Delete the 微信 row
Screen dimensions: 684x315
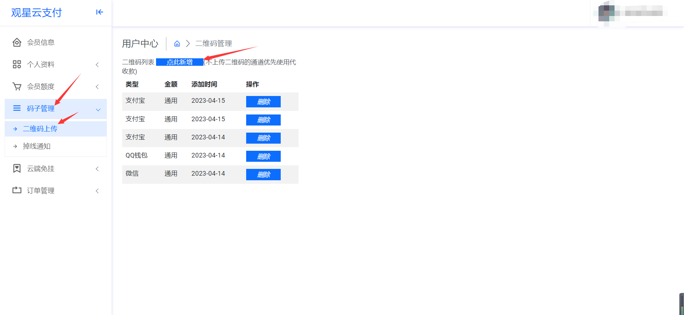263,175
